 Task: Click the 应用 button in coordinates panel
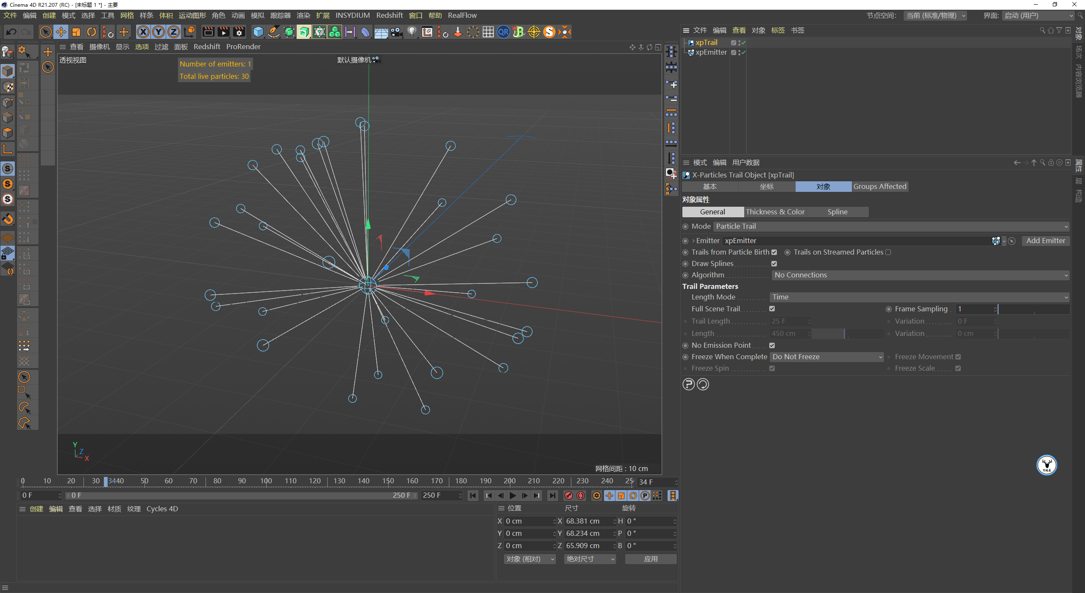651,559
